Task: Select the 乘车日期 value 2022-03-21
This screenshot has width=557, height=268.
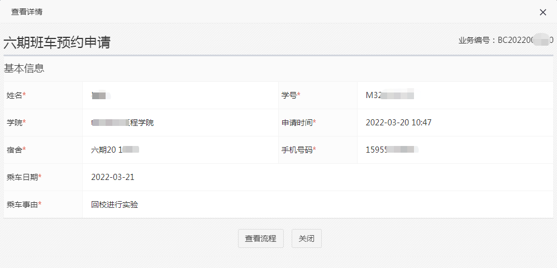Action: [112, 177]
